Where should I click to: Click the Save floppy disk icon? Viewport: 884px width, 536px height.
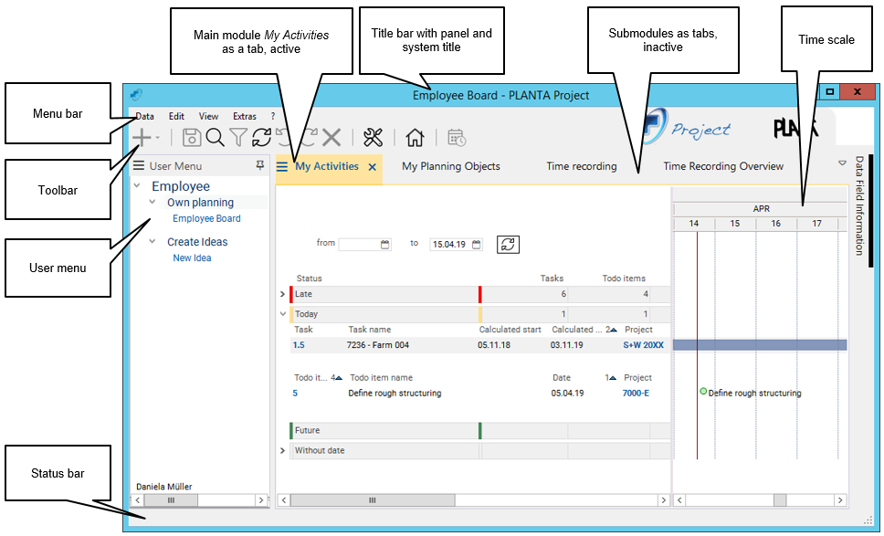click(192, 137)
